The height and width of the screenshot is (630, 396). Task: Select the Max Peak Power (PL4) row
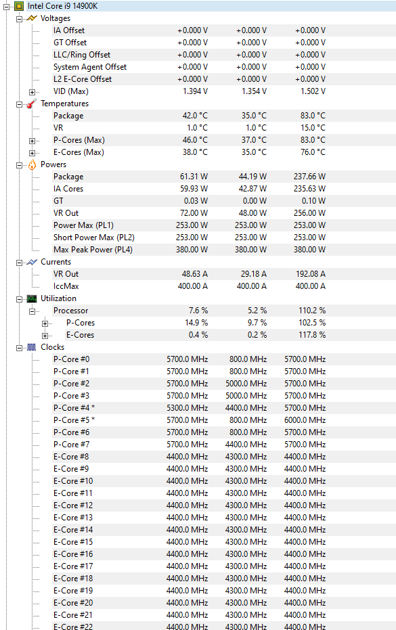click(x=224, y=250)
